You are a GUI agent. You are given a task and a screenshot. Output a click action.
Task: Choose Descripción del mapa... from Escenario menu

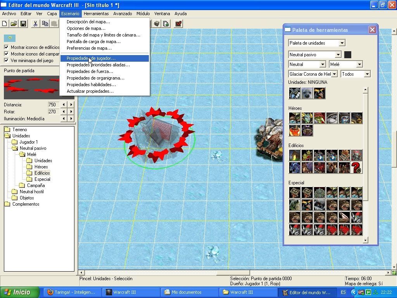click(105, 22)
